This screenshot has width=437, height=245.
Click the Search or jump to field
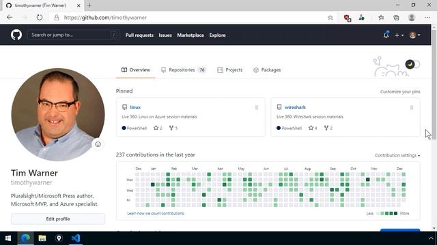click(x=74, y=35)
